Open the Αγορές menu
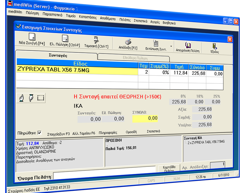The height and width of the screenshot is (193, 240). click(155, 22)
